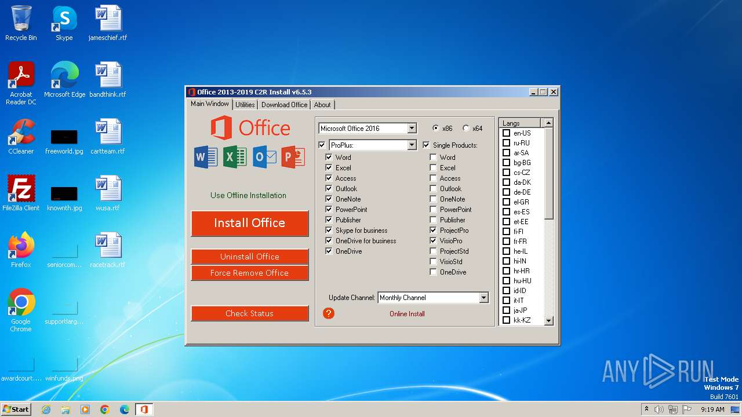
Task: Click the Office installer taskbar button
Action: [x=144, y=409]
